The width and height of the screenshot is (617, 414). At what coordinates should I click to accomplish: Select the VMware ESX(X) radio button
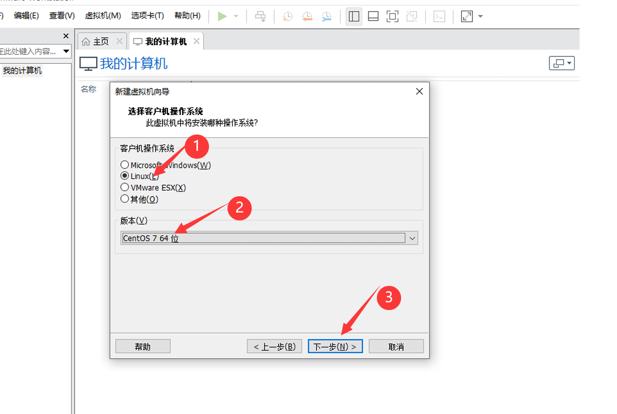[x=125, y=187]
